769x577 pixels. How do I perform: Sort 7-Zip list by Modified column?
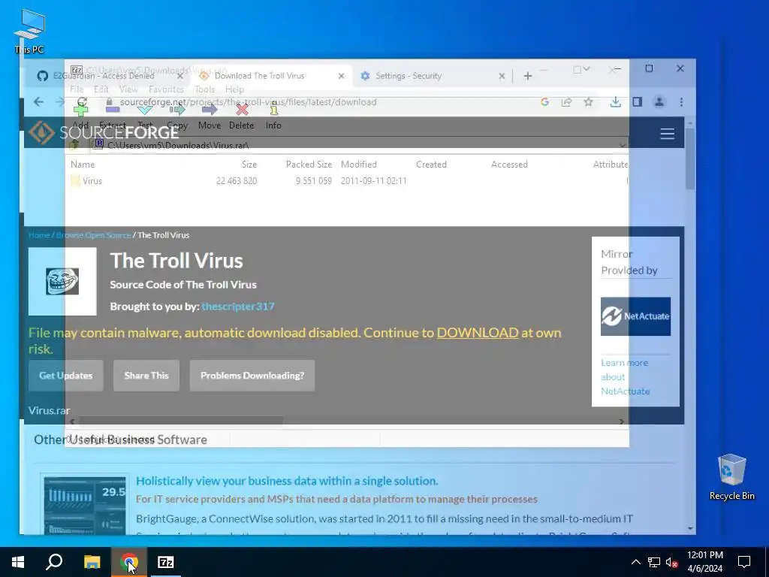(358, 165)
